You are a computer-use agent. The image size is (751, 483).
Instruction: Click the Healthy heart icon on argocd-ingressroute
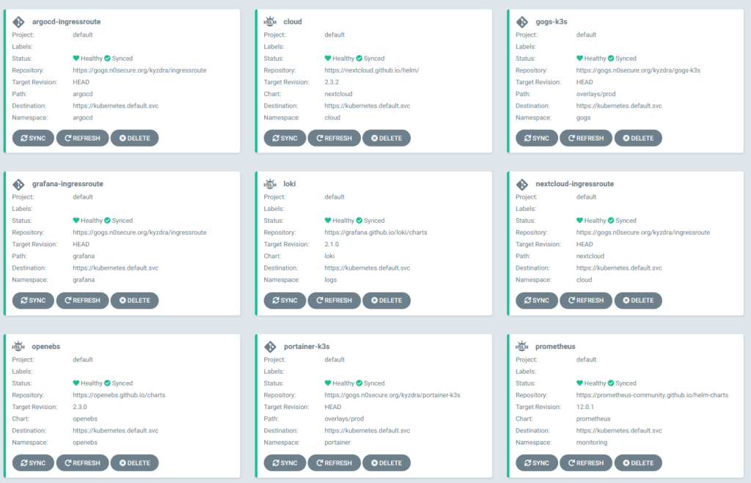[76, 59]
